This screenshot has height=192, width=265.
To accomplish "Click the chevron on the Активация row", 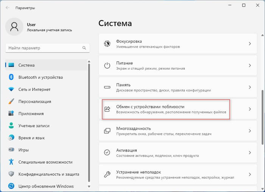I will (250, 153).
